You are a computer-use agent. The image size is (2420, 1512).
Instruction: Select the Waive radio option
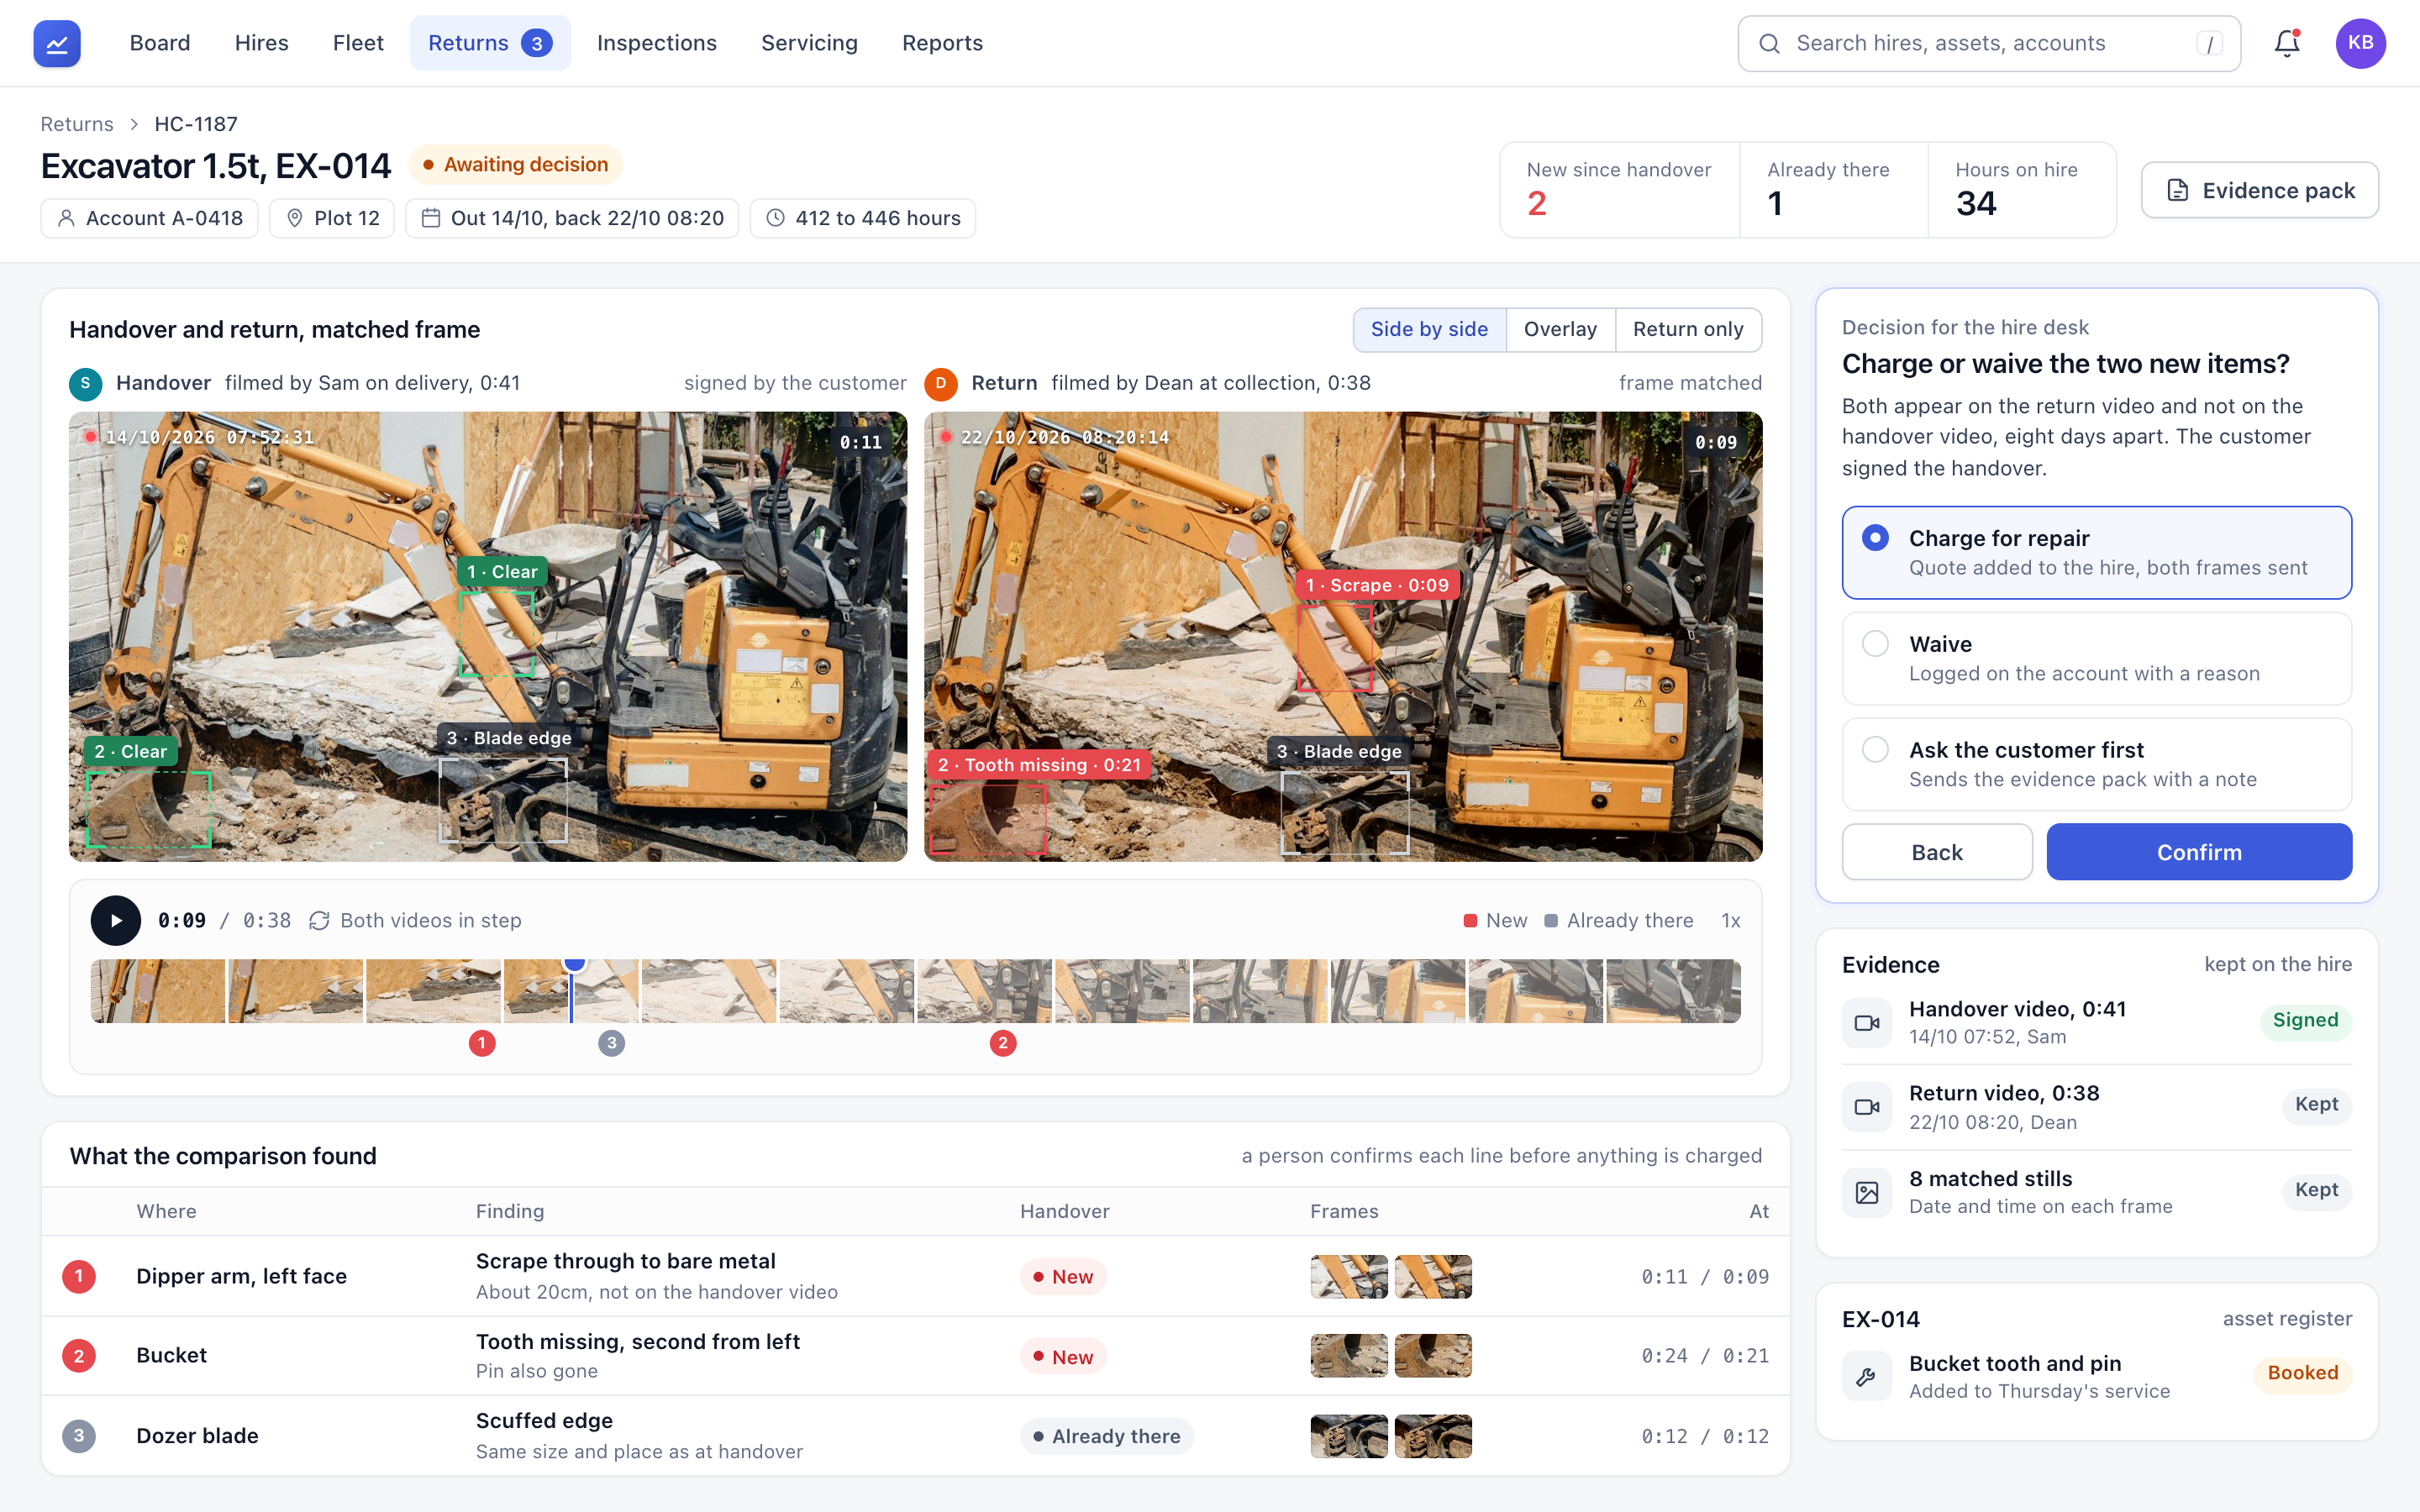pyautogui.click(x=2096, y=658)
